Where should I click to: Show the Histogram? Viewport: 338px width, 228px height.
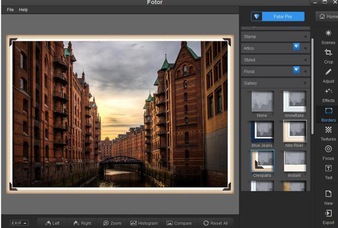(144, 223)
